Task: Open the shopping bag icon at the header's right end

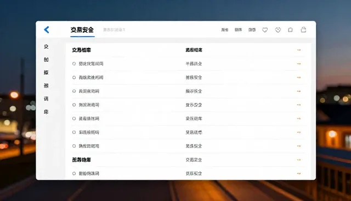Action: pos(303,29)
